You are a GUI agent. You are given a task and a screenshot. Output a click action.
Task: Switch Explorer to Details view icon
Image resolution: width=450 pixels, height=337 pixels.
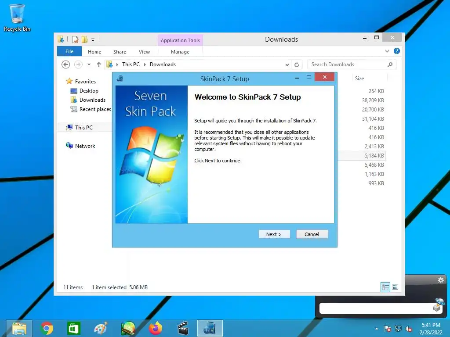(385, 287)
